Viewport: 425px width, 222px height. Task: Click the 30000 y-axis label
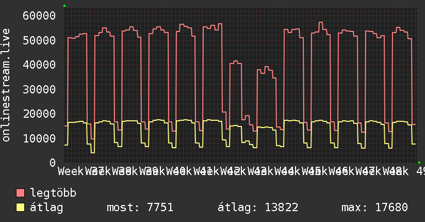[x=39, y=89]
